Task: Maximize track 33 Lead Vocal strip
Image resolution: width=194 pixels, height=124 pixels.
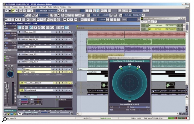Action: pyautogui.click(x=72, y=90)
